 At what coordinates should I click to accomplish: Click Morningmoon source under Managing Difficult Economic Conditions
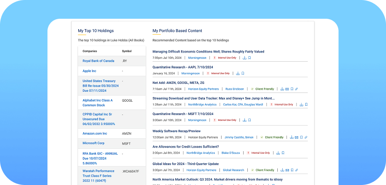click(x=197, y=58)
